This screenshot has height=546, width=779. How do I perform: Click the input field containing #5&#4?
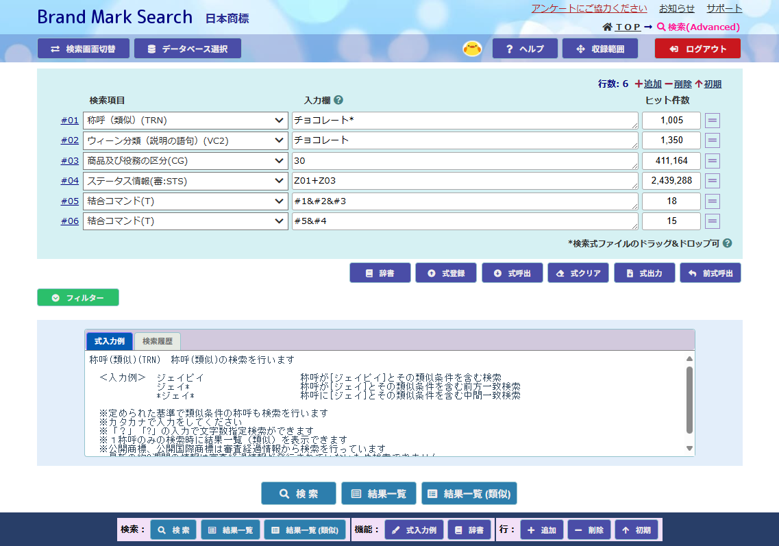coord(465,221)
